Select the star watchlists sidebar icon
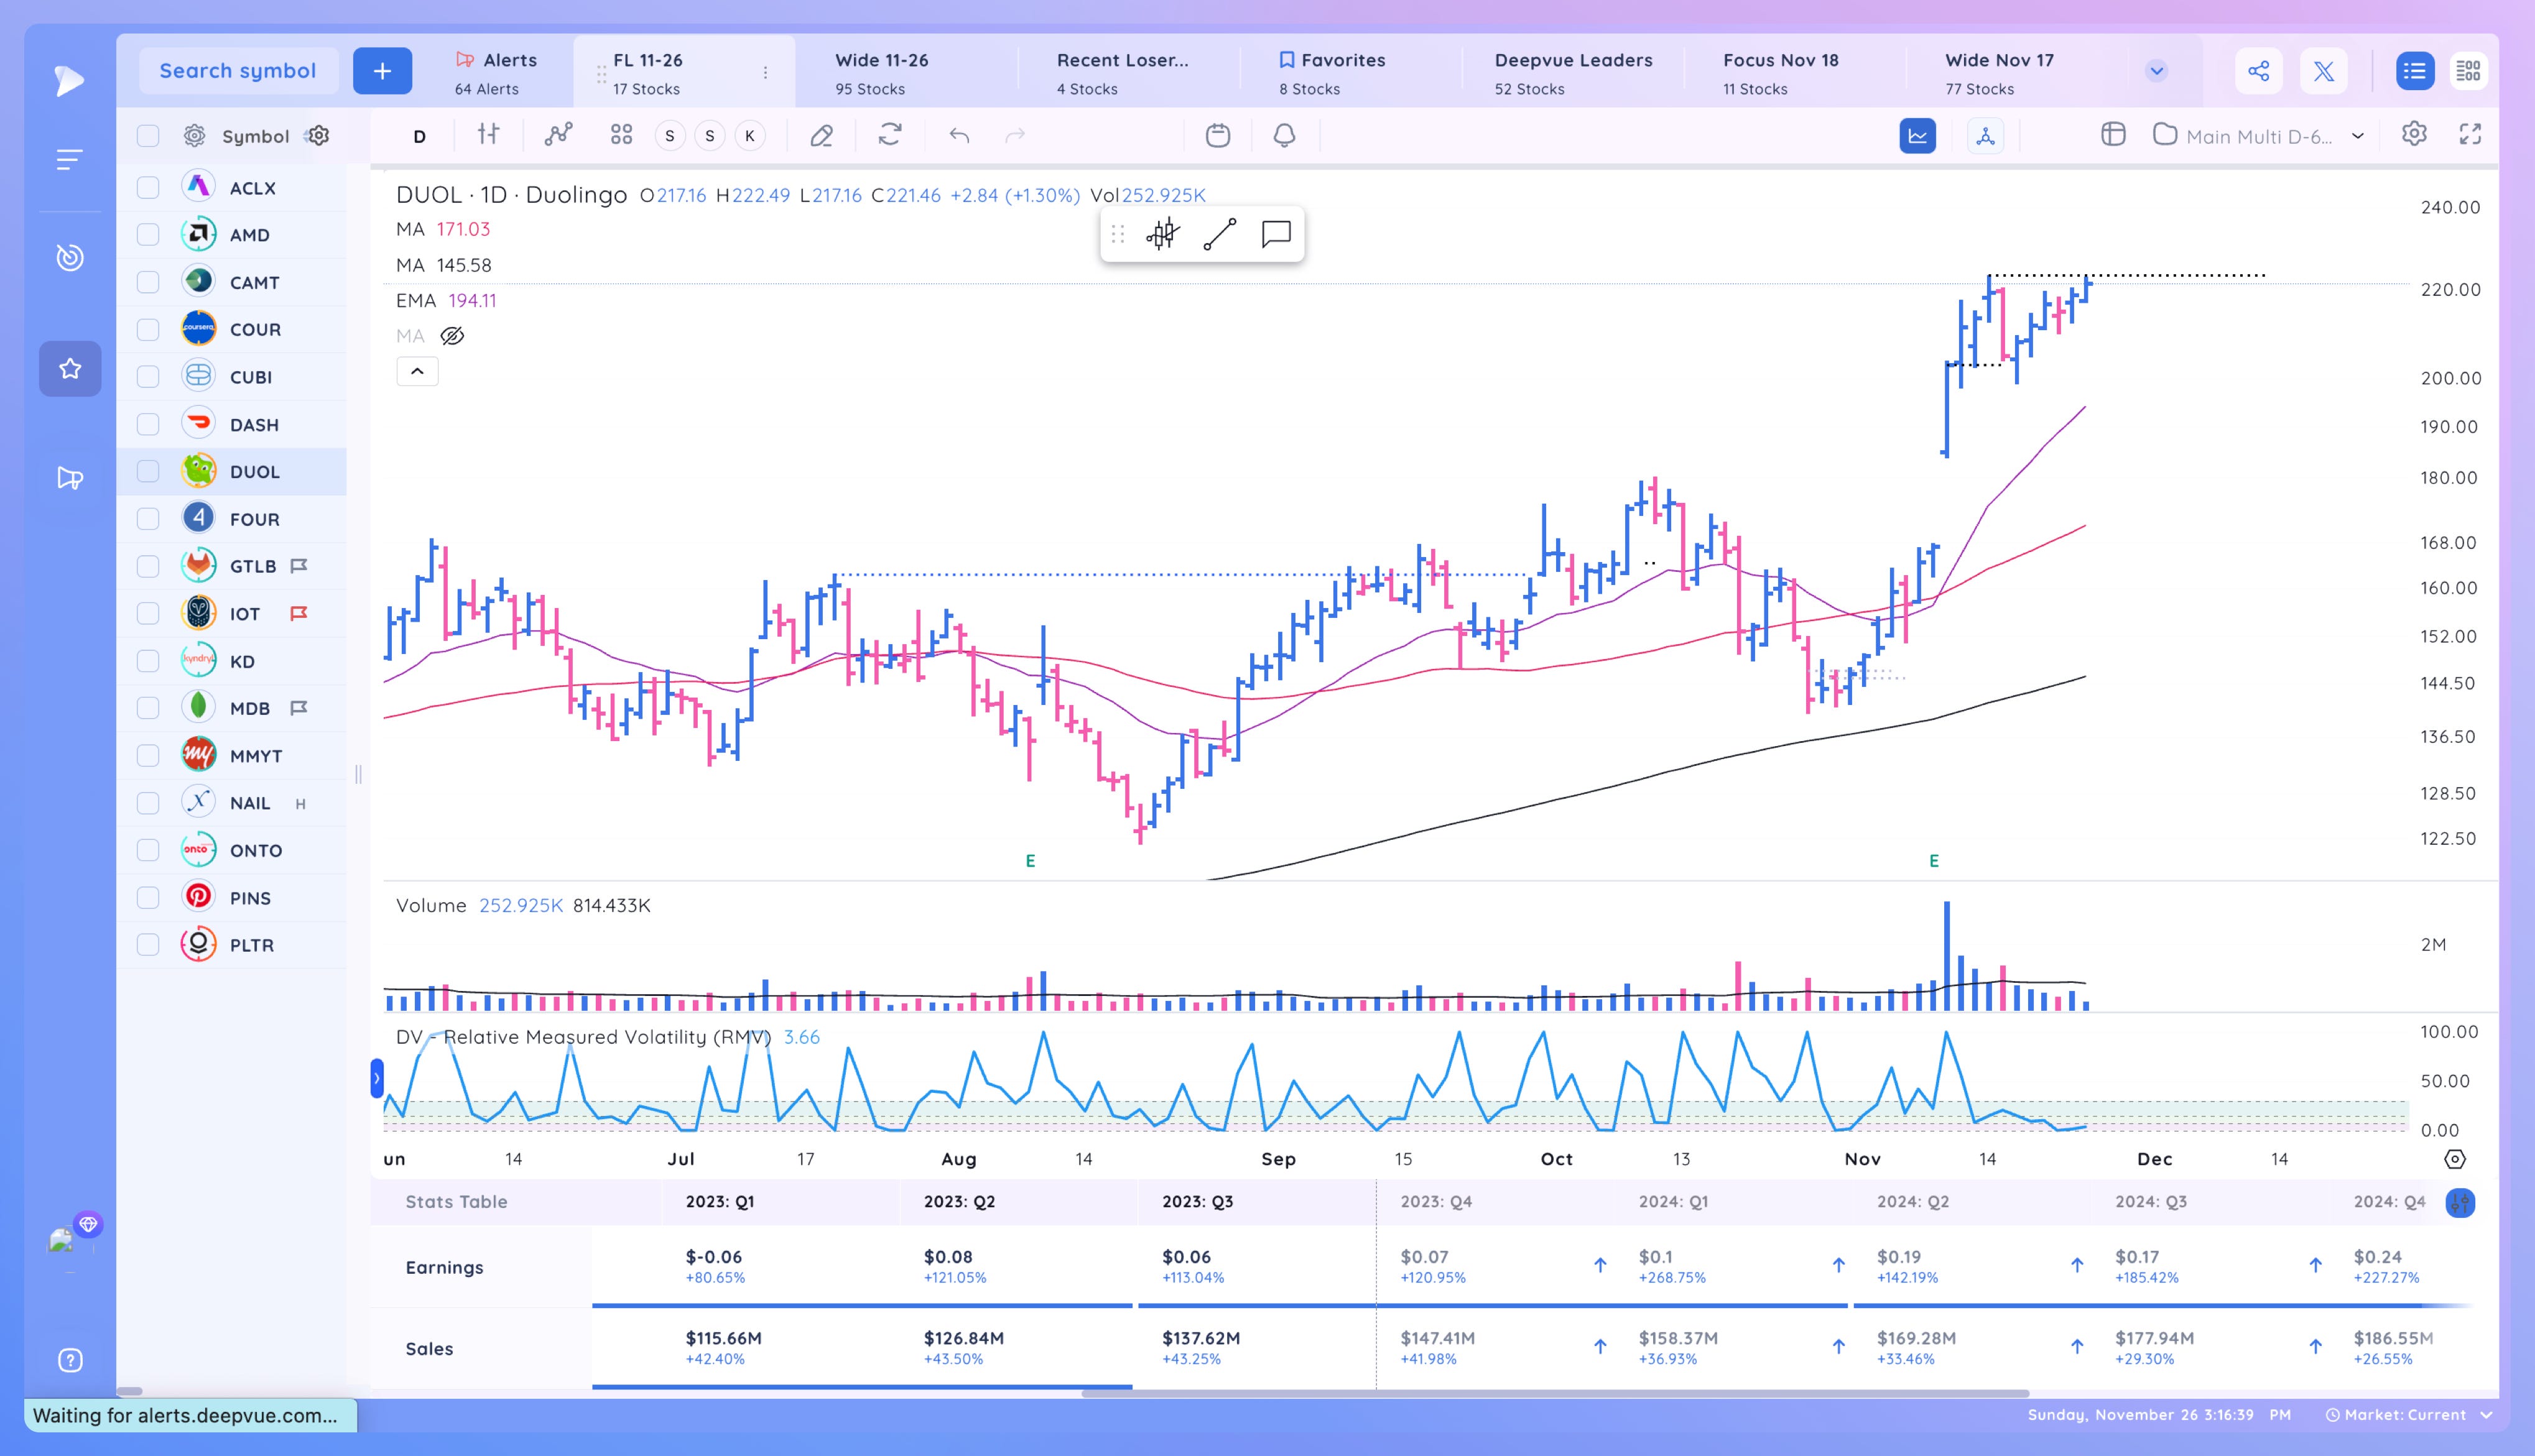 [x=70, y=369]
